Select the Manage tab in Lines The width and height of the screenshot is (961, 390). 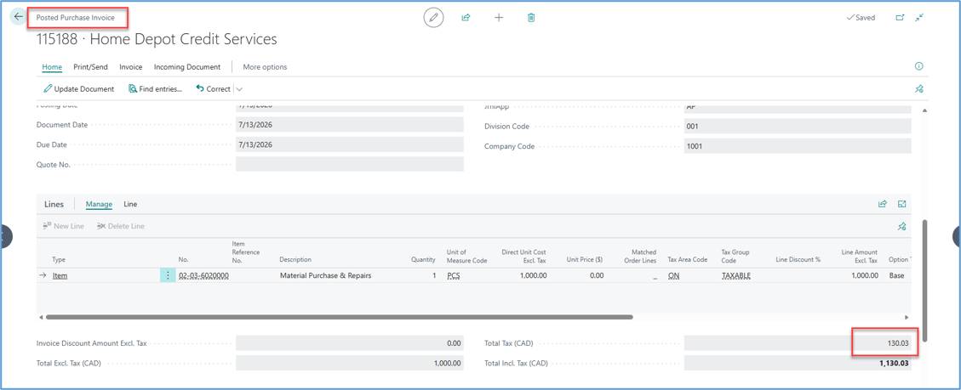[99, 204]
